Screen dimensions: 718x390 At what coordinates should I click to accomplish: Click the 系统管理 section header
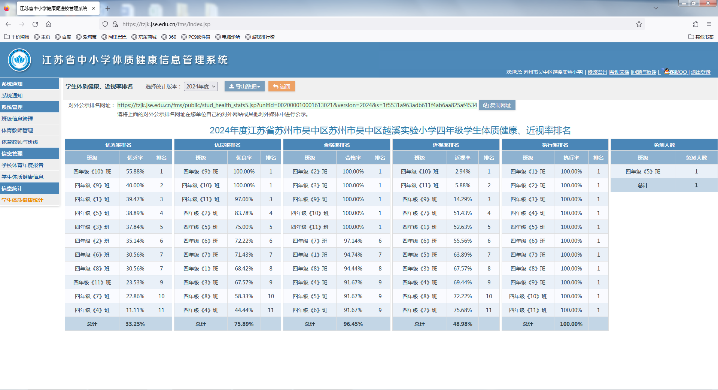tap(30, 107)
